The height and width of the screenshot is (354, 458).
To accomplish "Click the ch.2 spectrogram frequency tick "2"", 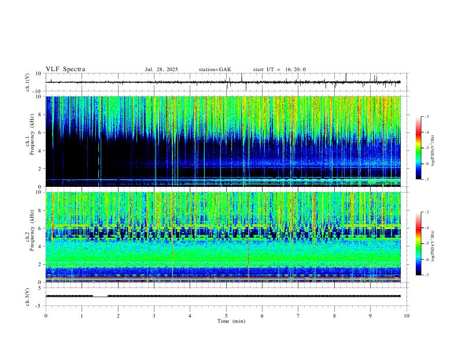I will 40,264.
